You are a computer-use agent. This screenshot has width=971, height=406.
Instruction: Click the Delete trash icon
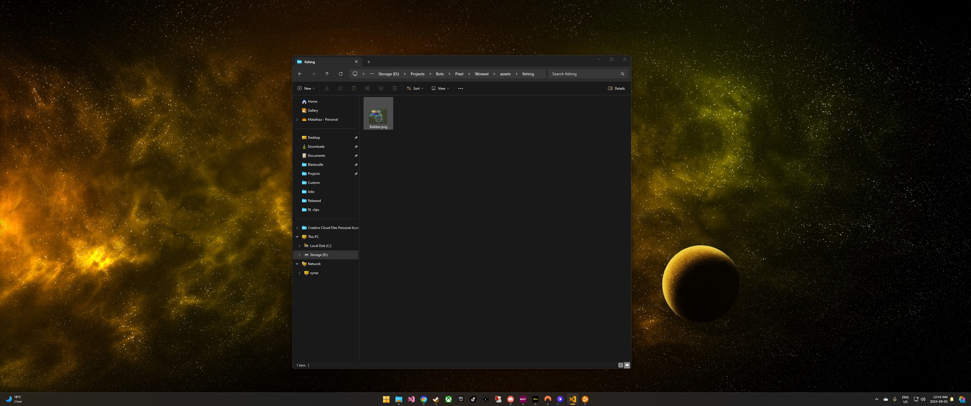click(394, 89)
